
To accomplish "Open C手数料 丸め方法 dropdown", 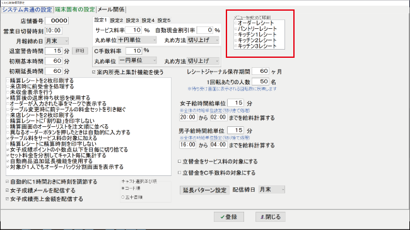I will pyautogui.click(x=203, y=61).
